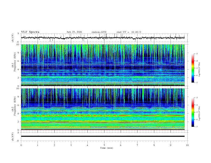The image size is (211, 163).
Task: Click the "1" label on the Time axis
Action: [38, 145]
